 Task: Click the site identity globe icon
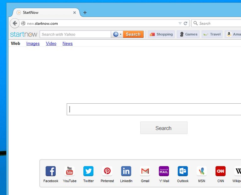(23, 23)
